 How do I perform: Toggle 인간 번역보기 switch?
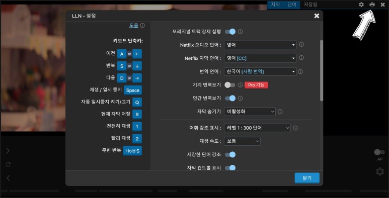click(230, 98)
